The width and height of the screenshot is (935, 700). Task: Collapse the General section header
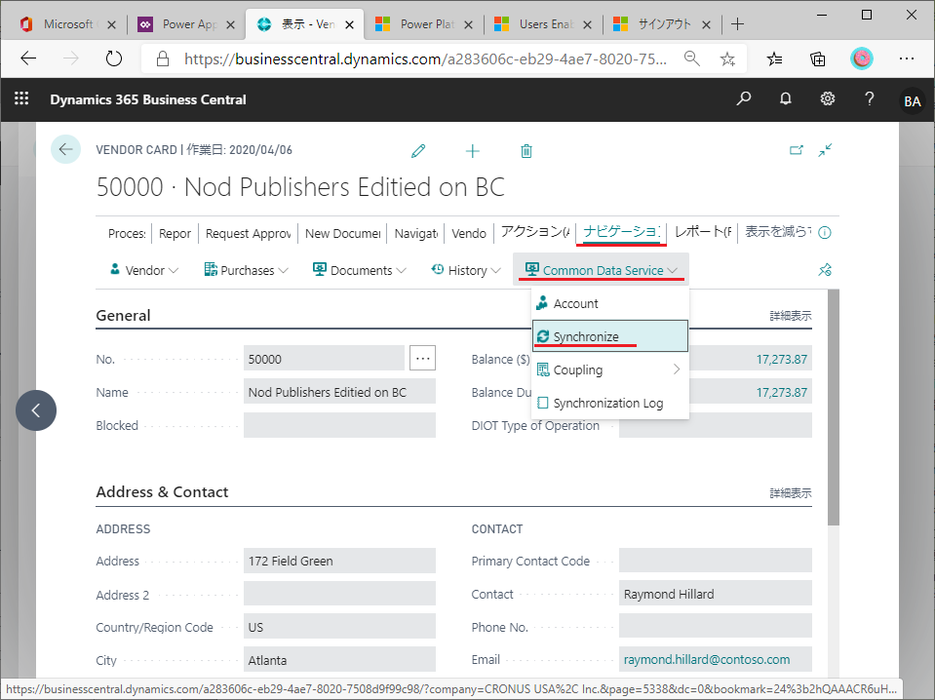click(x=123, y=316)
